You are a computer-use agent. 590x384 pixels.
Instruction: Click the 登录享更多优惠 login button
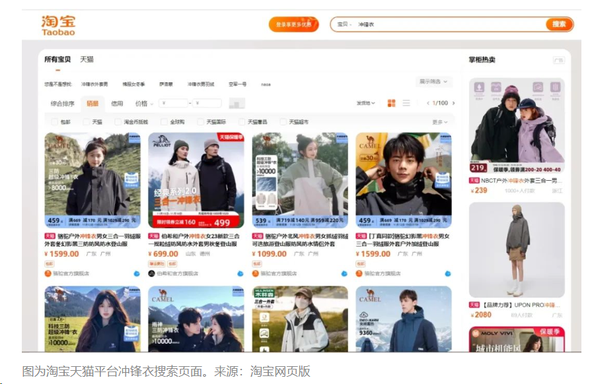click(x=293, y=24)
